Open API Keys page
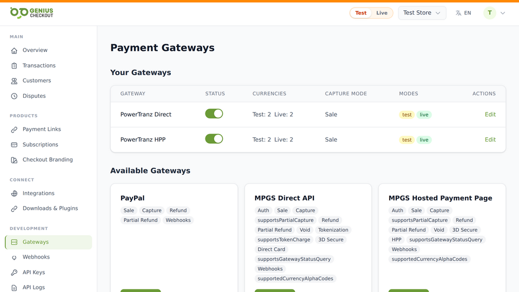Screen dimensions: 519x292 tap(48, 273)
